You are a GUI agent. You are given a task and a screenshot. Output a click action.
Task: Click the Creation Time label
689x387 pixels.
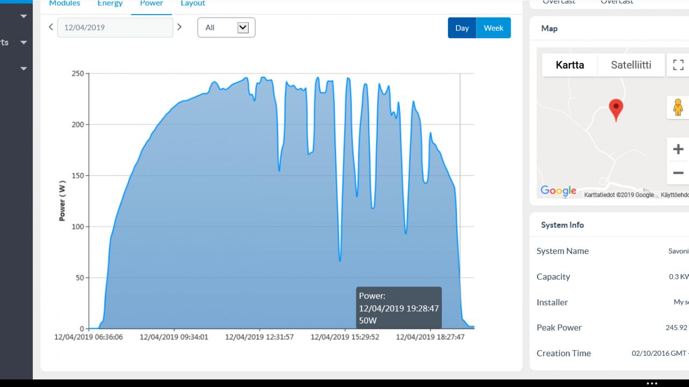[x=564, y=353]
